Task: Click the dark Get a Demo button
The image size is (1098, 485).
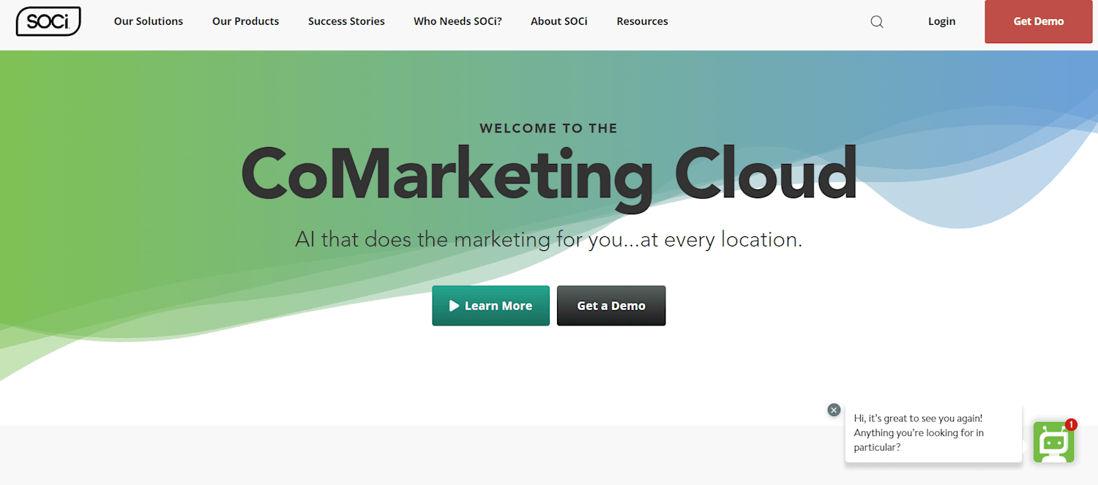Action: pos(611,306)
